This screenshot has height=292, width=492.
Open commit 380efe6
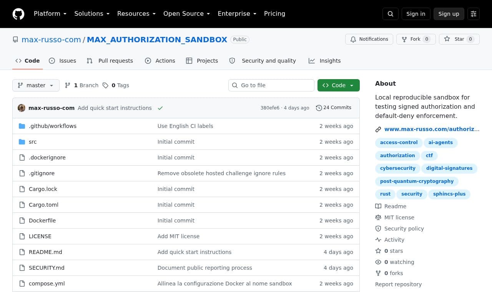pos(270,108)
